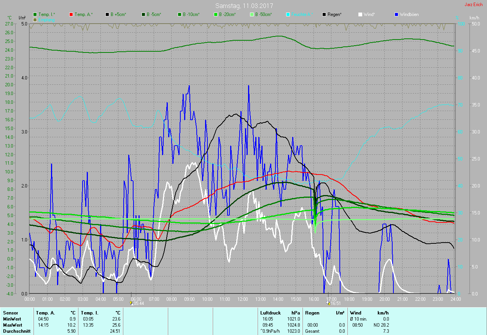Click the sunrise marker icon at 05:44
487x335 pixels.
point(131,303)
